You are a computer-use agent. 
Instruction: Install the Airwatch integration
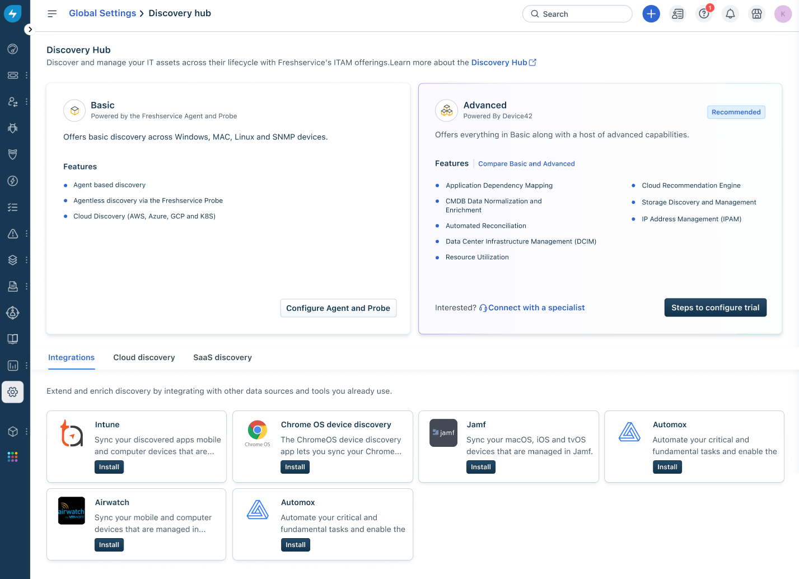pos(109,545)
